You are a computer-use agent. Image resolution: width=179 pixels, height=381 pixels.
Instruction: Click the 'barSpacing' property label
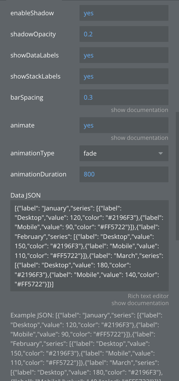pyautogui.click(x=27, y=97)
